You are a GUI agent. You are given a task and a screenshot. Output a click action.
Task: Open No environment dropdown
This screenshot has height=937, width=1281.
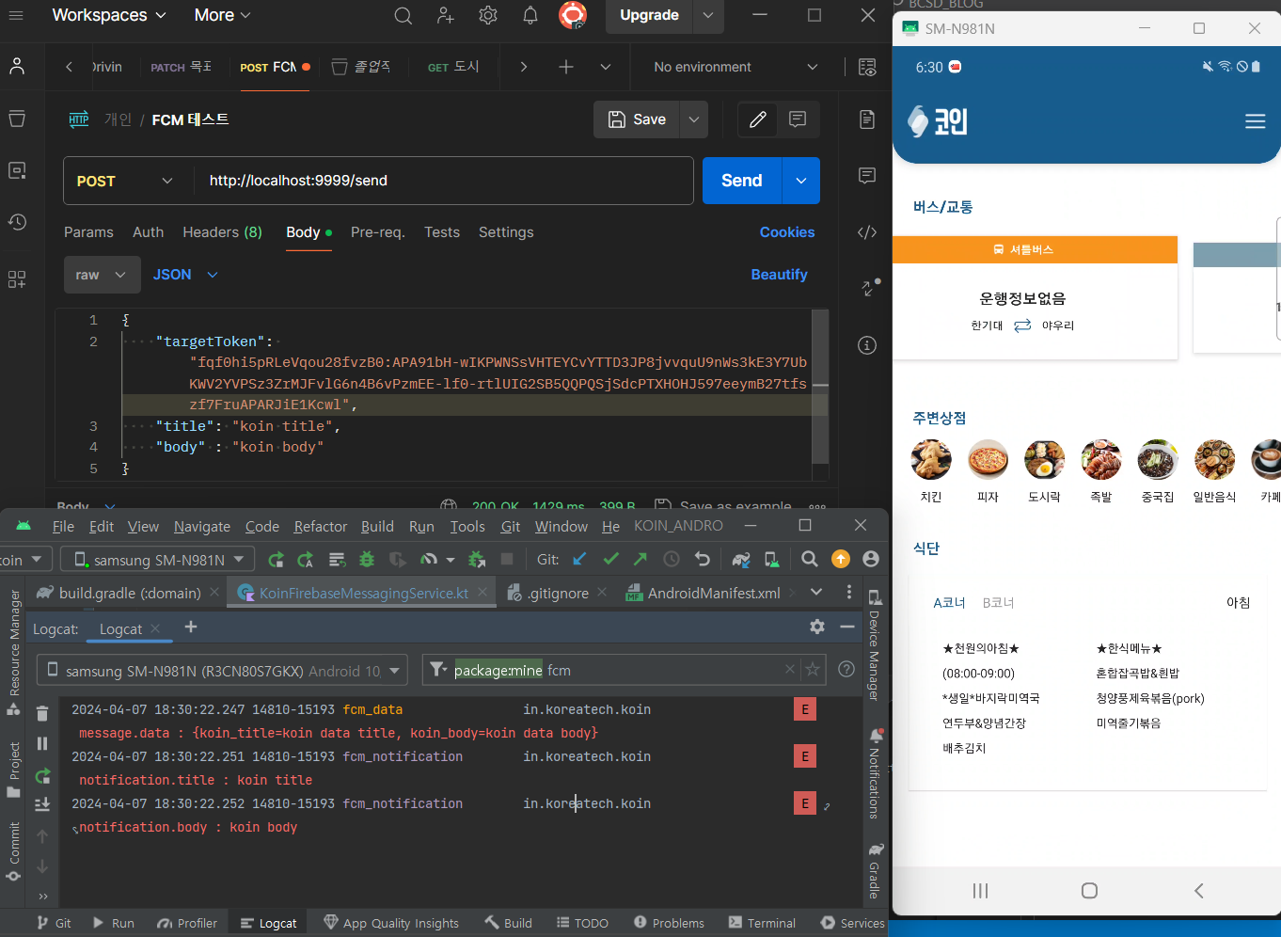(735, 67)
